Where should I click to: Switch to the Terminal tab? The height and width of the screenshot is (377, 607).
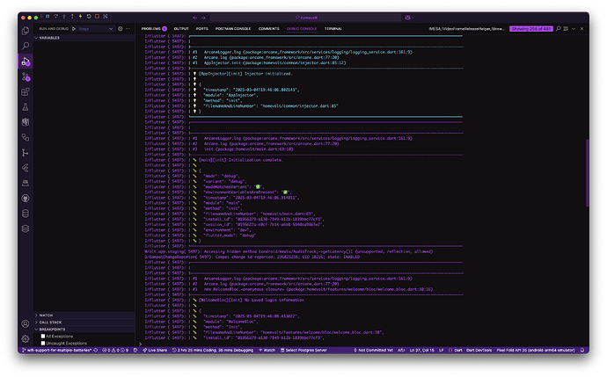333,29
